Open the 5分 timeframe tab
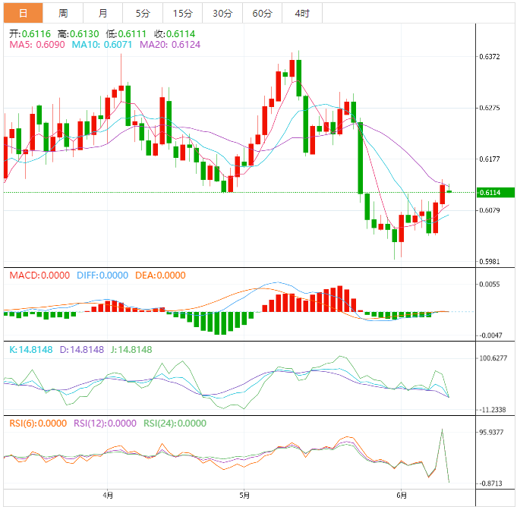Image resolution: width=517 pixels, height=507 pixels. (143, 13)
